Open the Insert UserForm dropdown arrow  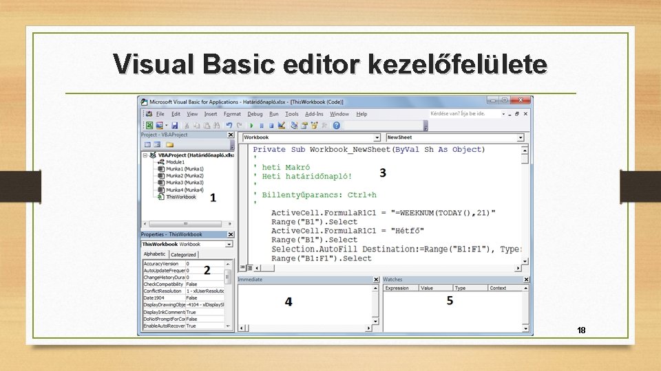pos(166,125)
